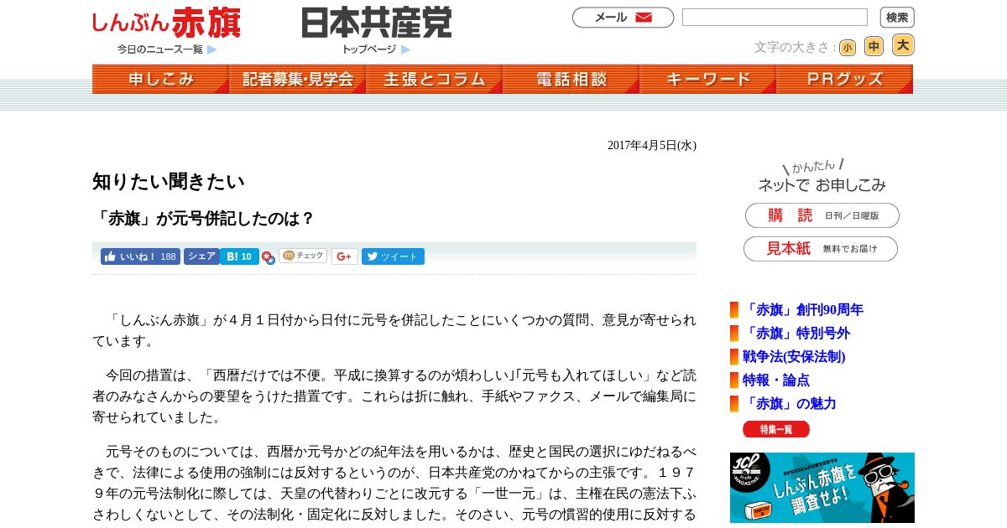Click the article date 2017年4月5日(水)
The width and height of the screenshot is (1007, 528).
click(x=652, y=146)
